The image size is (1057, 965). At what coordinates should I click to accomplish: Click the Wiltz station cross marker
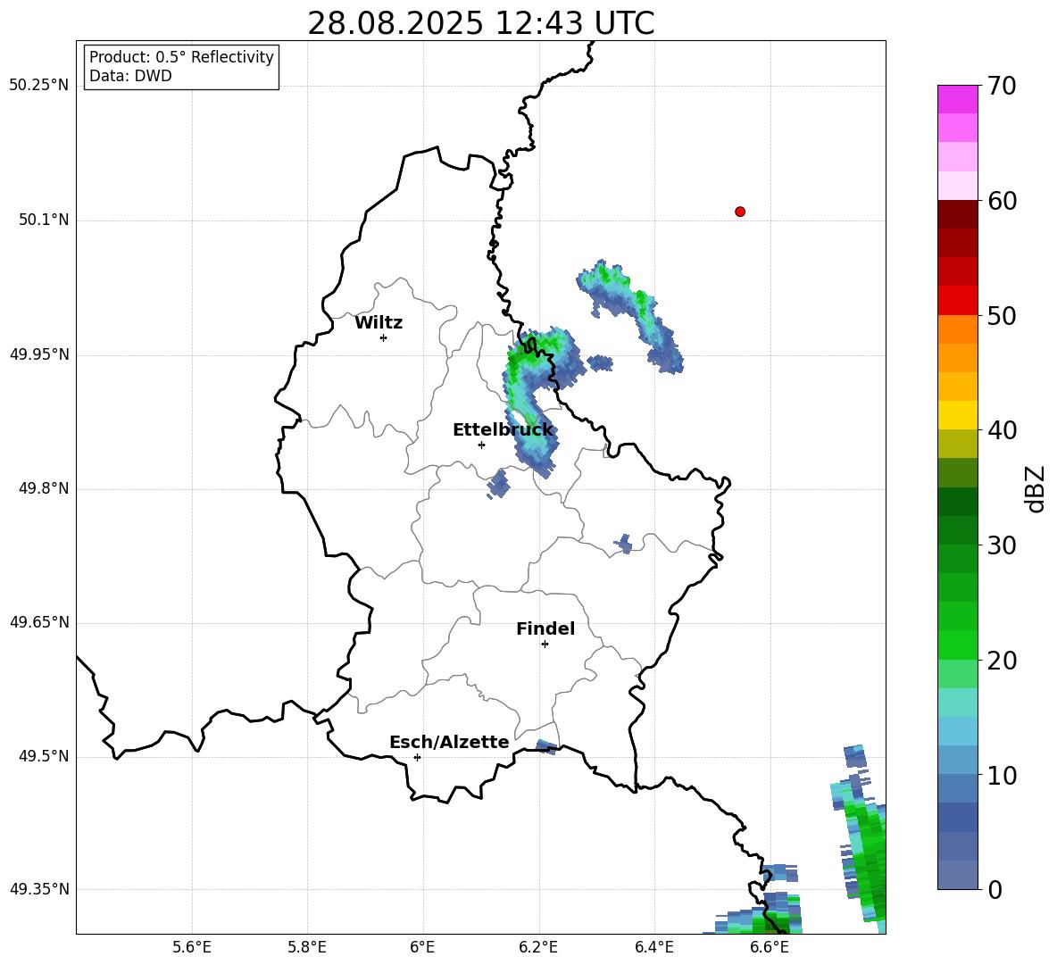(x=383, y=337)
